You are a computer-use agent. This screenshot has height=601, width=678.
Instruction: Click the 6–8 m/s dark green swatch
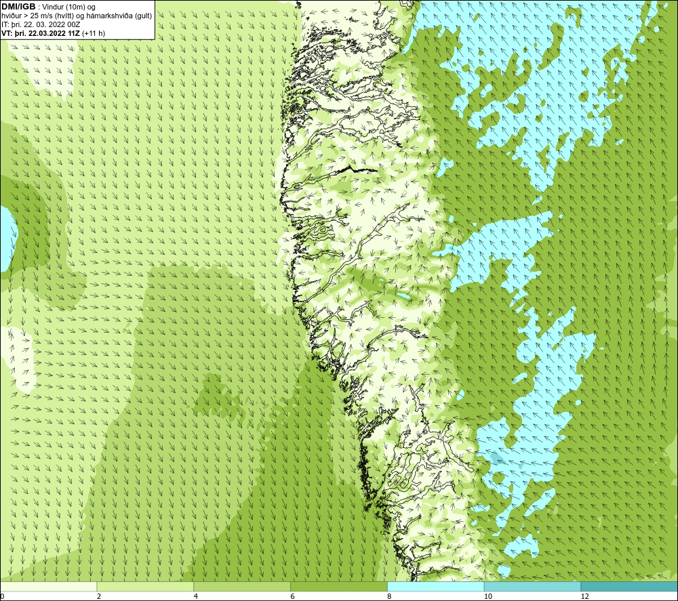pos(339,586)
